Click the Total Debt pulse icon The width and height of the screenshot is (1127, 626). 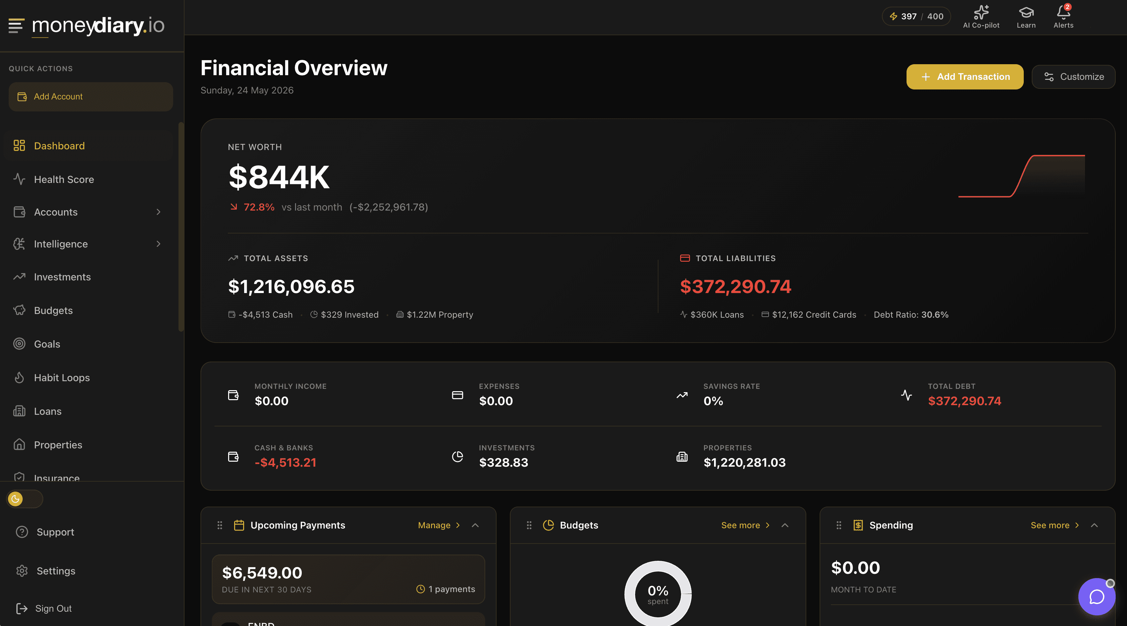point(907,395)
